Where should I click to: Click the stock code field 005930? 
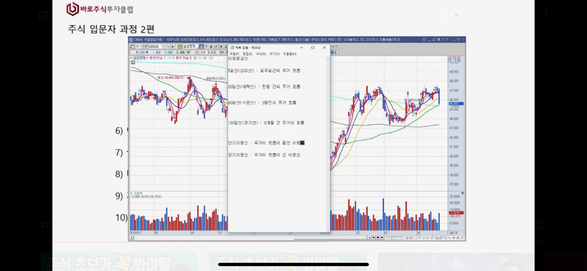point(155,47)
